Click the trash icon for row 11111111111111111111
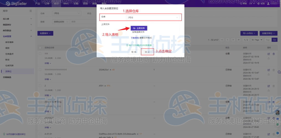 pos(274,70)
